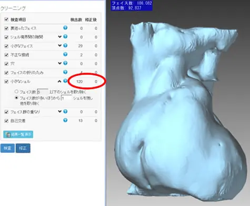Viewport: 250px width, 206px height.
Task: Click the 修正 button
Action: tap(23, 148)
